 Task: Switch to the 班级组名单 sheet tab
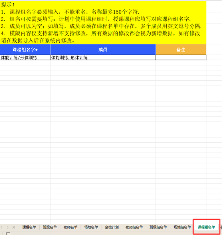pyautogui.click(x=158, y=227)
